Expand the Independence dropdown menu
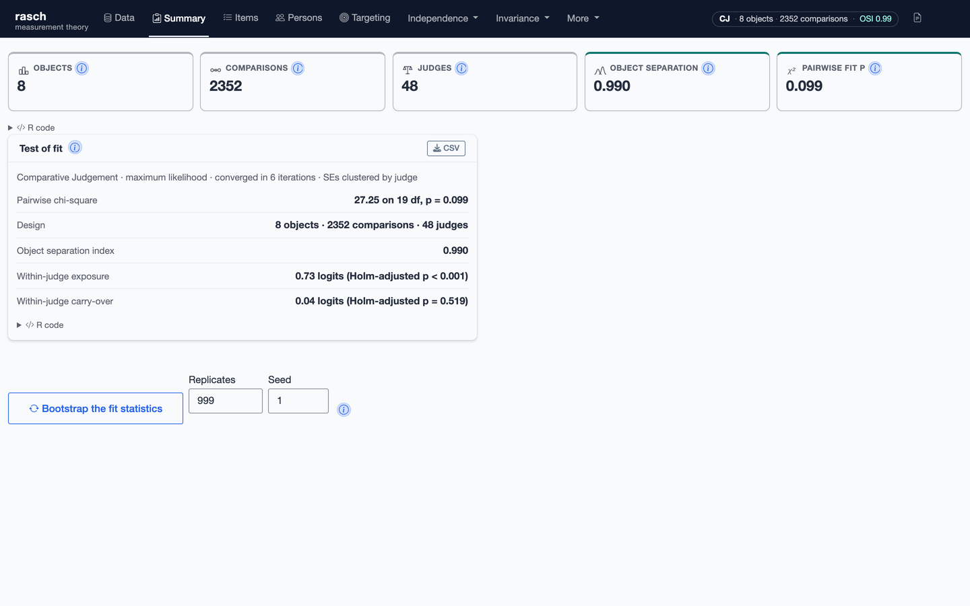This screenshot has width=970, height=606. 443,18
